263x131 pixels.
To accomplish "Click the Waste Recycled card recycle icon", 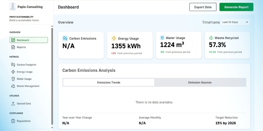I will [x=211, y=38].
